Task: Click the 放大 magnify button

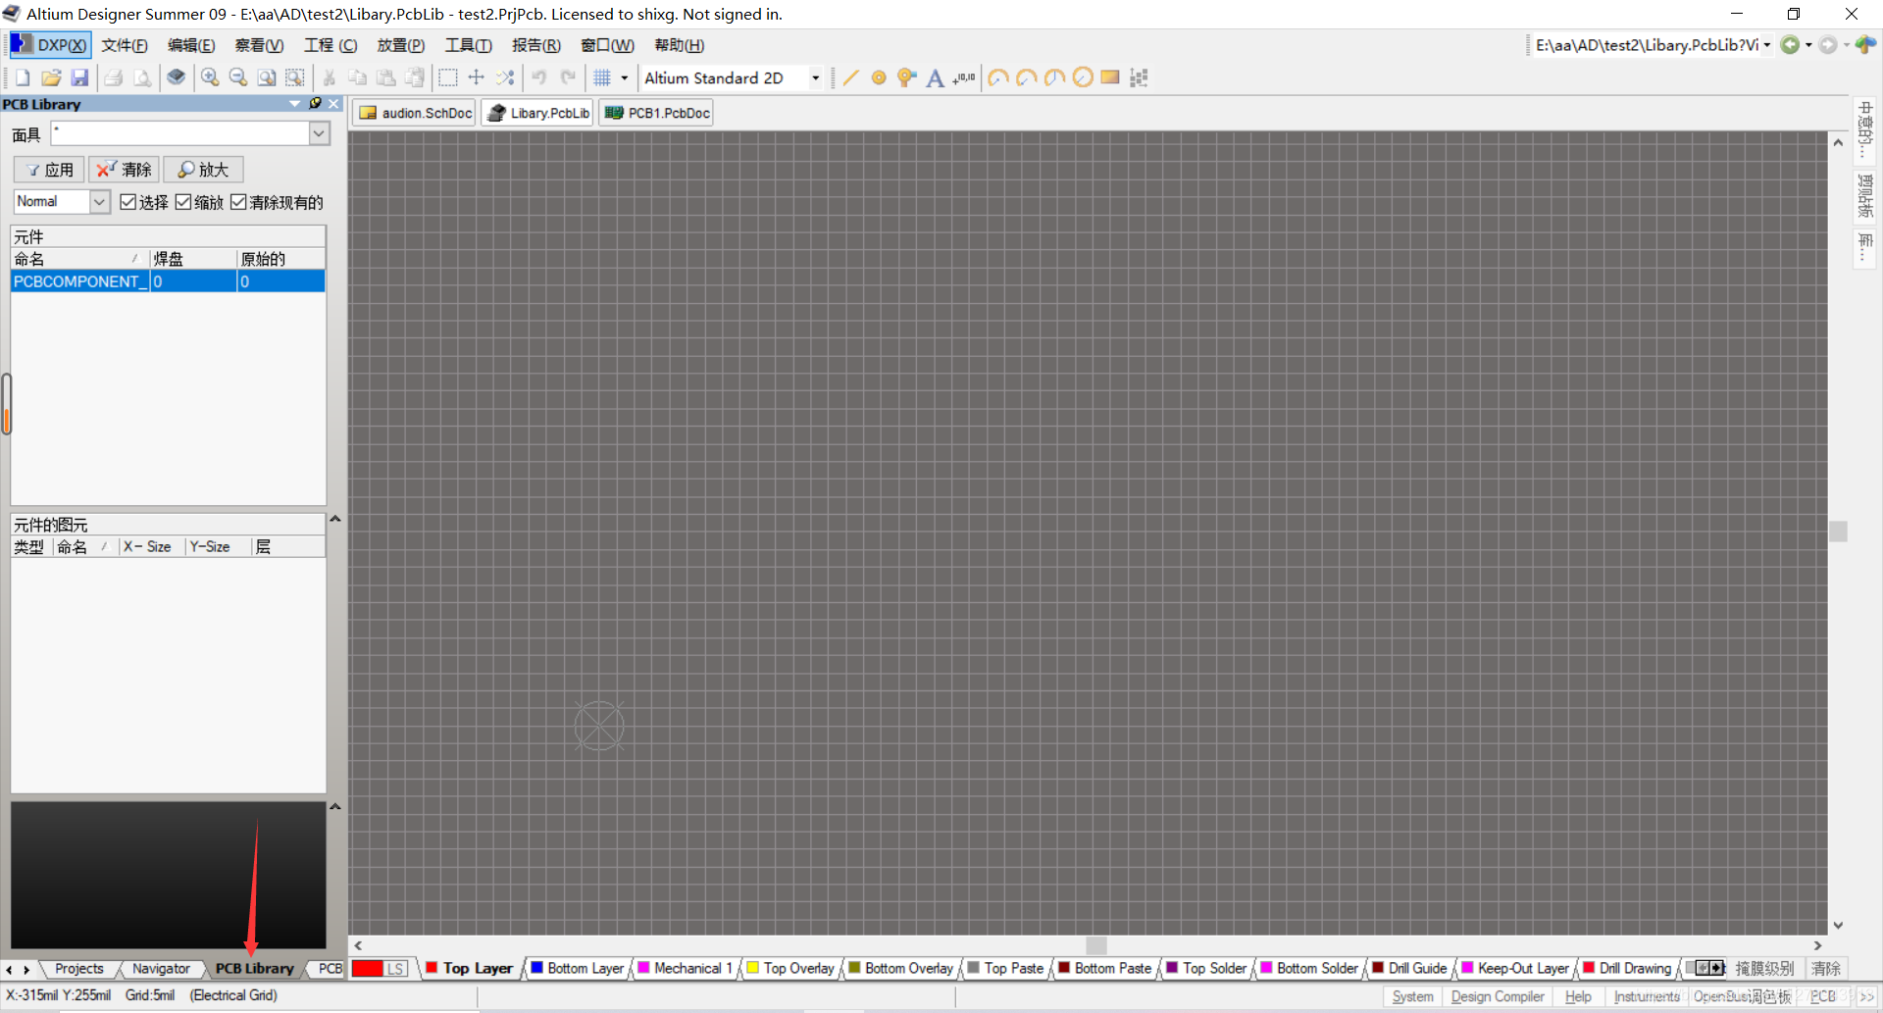Action: [x=203, y=170]
